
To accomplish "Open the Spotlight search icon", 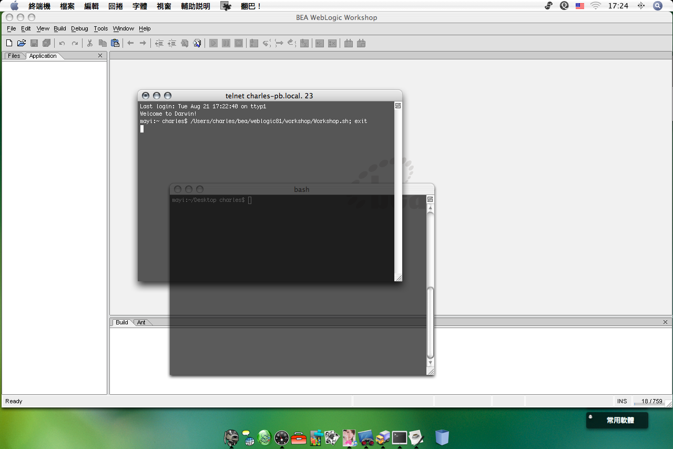I will point(658,6).
